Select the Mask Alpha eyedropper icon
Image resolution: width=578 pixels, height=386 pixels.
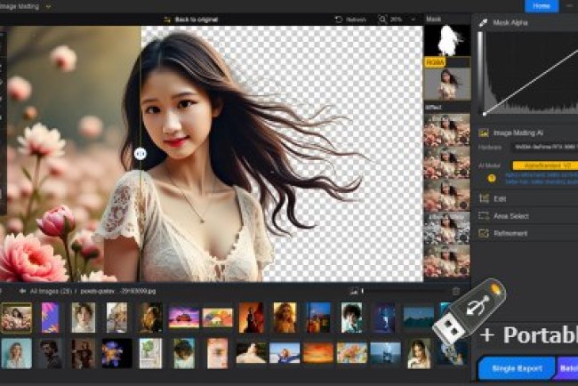pyautogui.click(x=483, y=23)
